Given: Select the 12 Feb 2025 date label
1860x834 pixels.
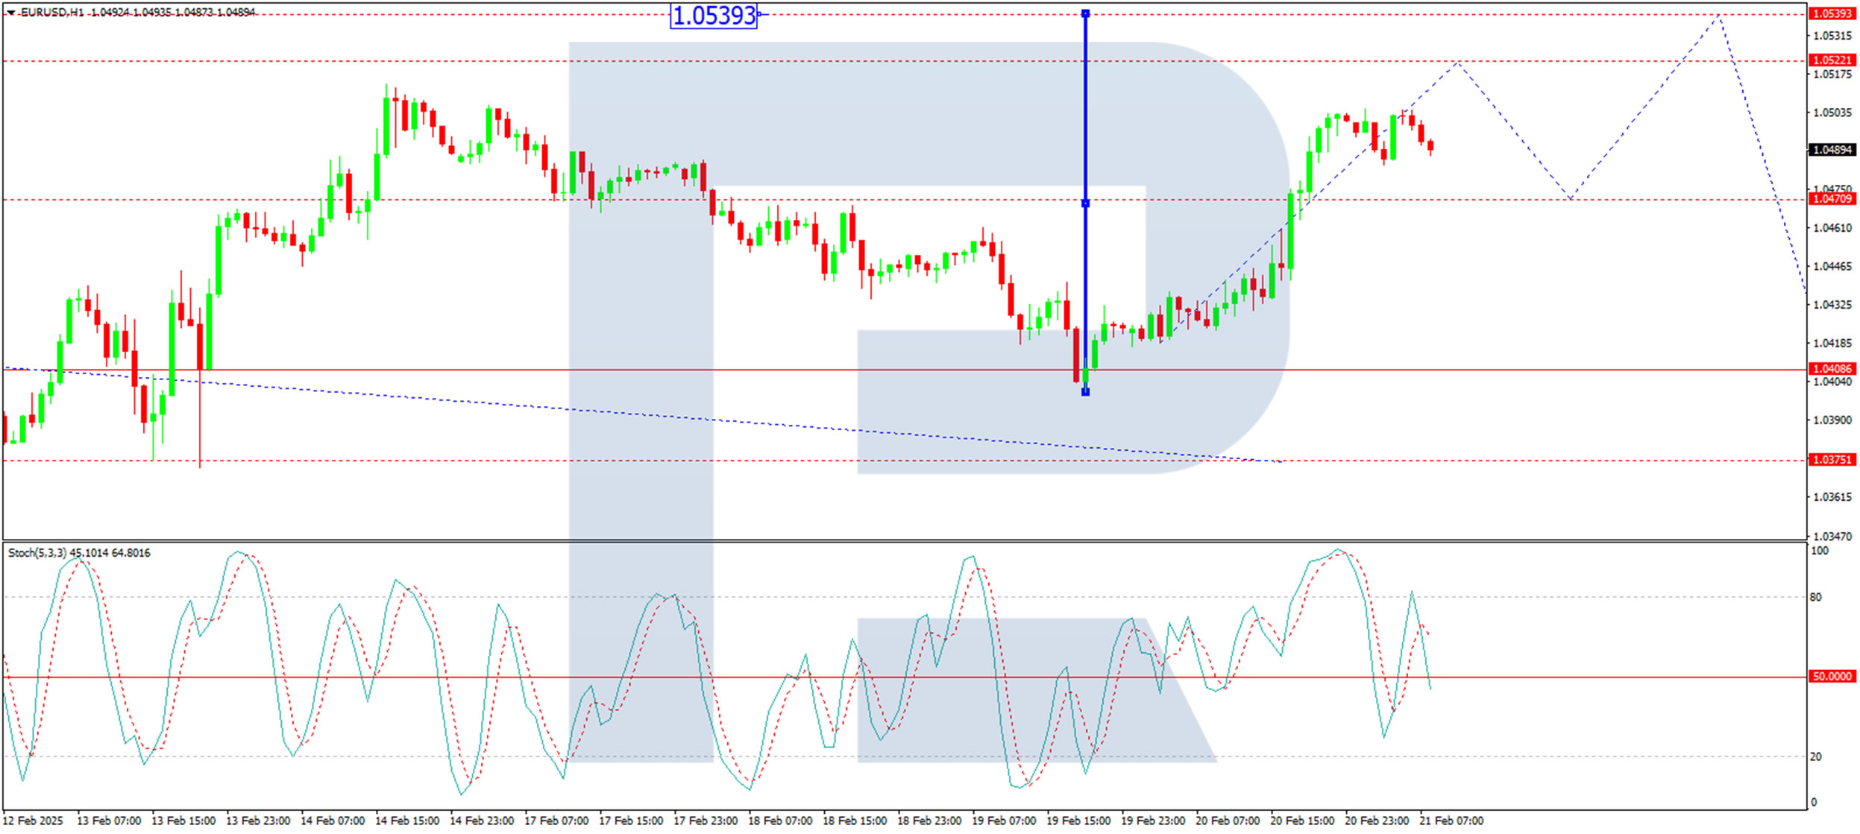Looking at the screenshot, I should pos(34,821).
